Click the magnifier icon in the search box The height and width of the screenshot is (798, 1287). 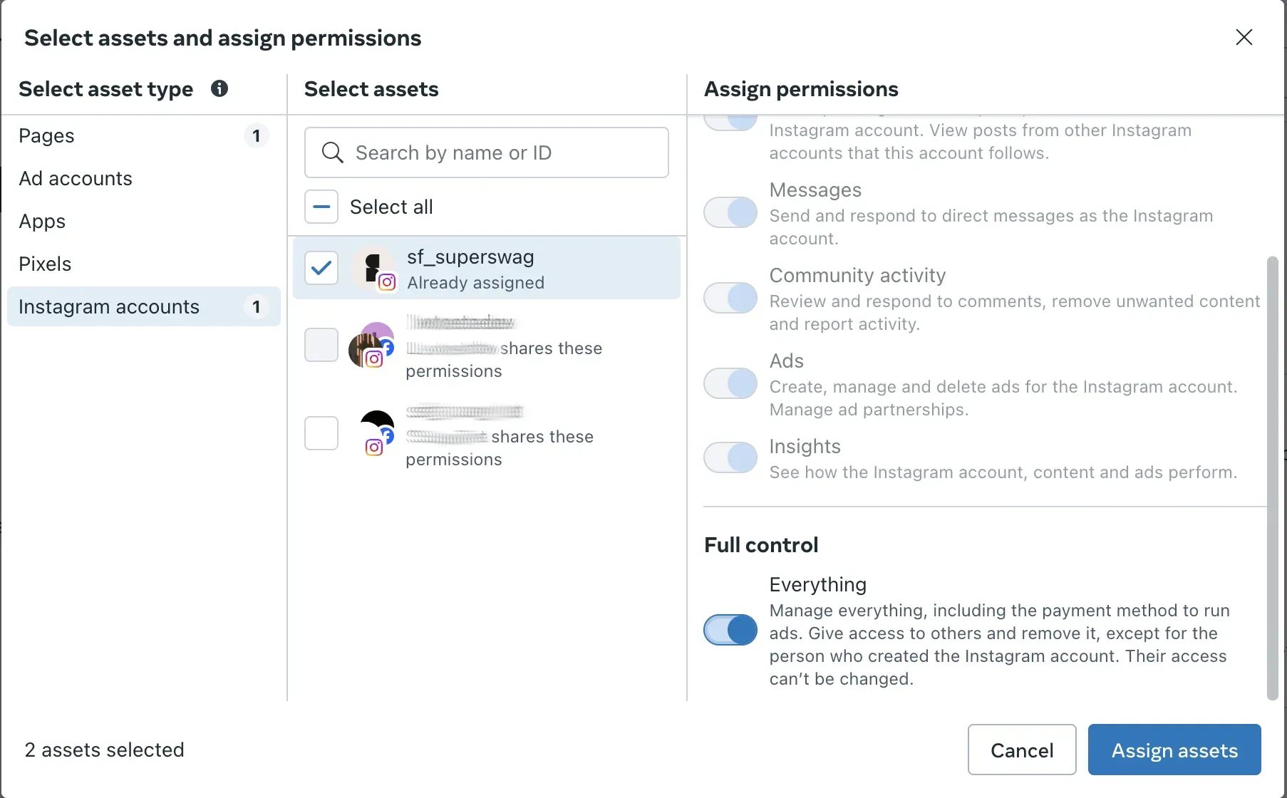point(332,152)
